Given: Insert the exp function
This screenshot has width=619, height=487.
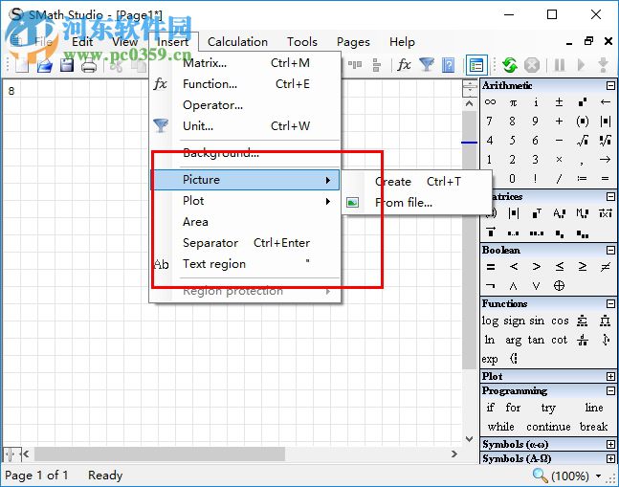Looking at the screenshot, I should tap(490, 359).
